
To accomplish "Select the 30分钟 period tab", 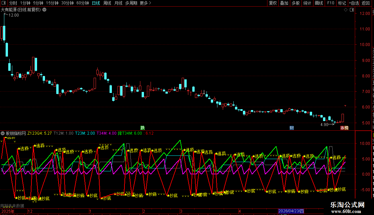I will (x=68, y=3).
